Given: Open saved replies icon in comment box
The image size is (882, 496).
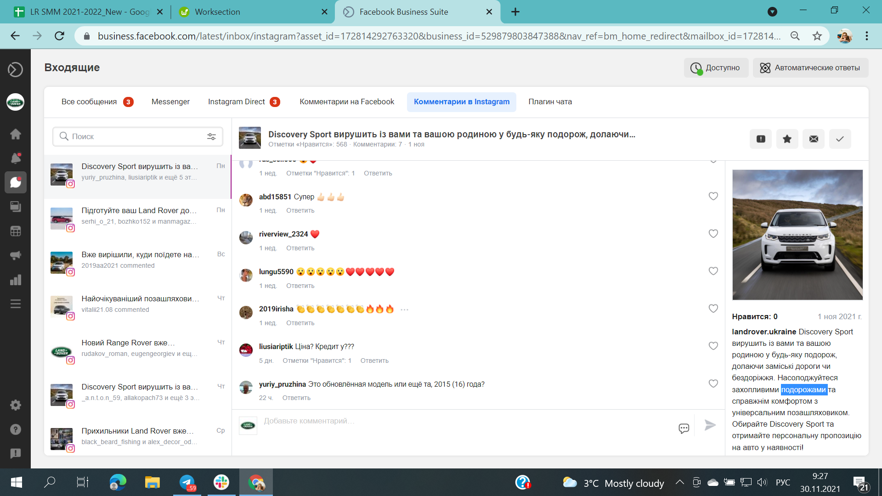Looking at the screenshot, I should [x=684, y=428].
